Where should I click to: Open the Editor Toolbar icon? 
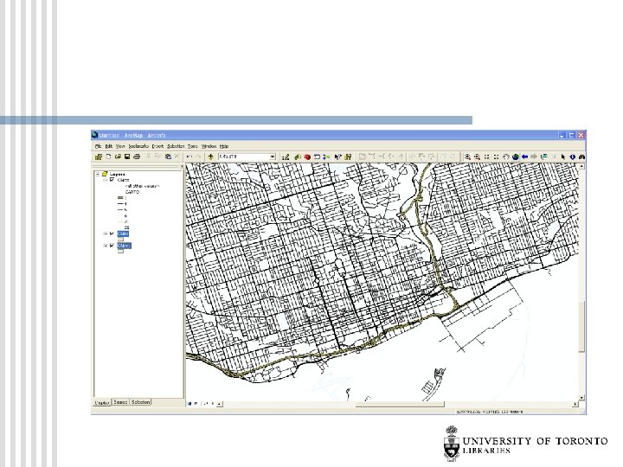tap(286, 157)
